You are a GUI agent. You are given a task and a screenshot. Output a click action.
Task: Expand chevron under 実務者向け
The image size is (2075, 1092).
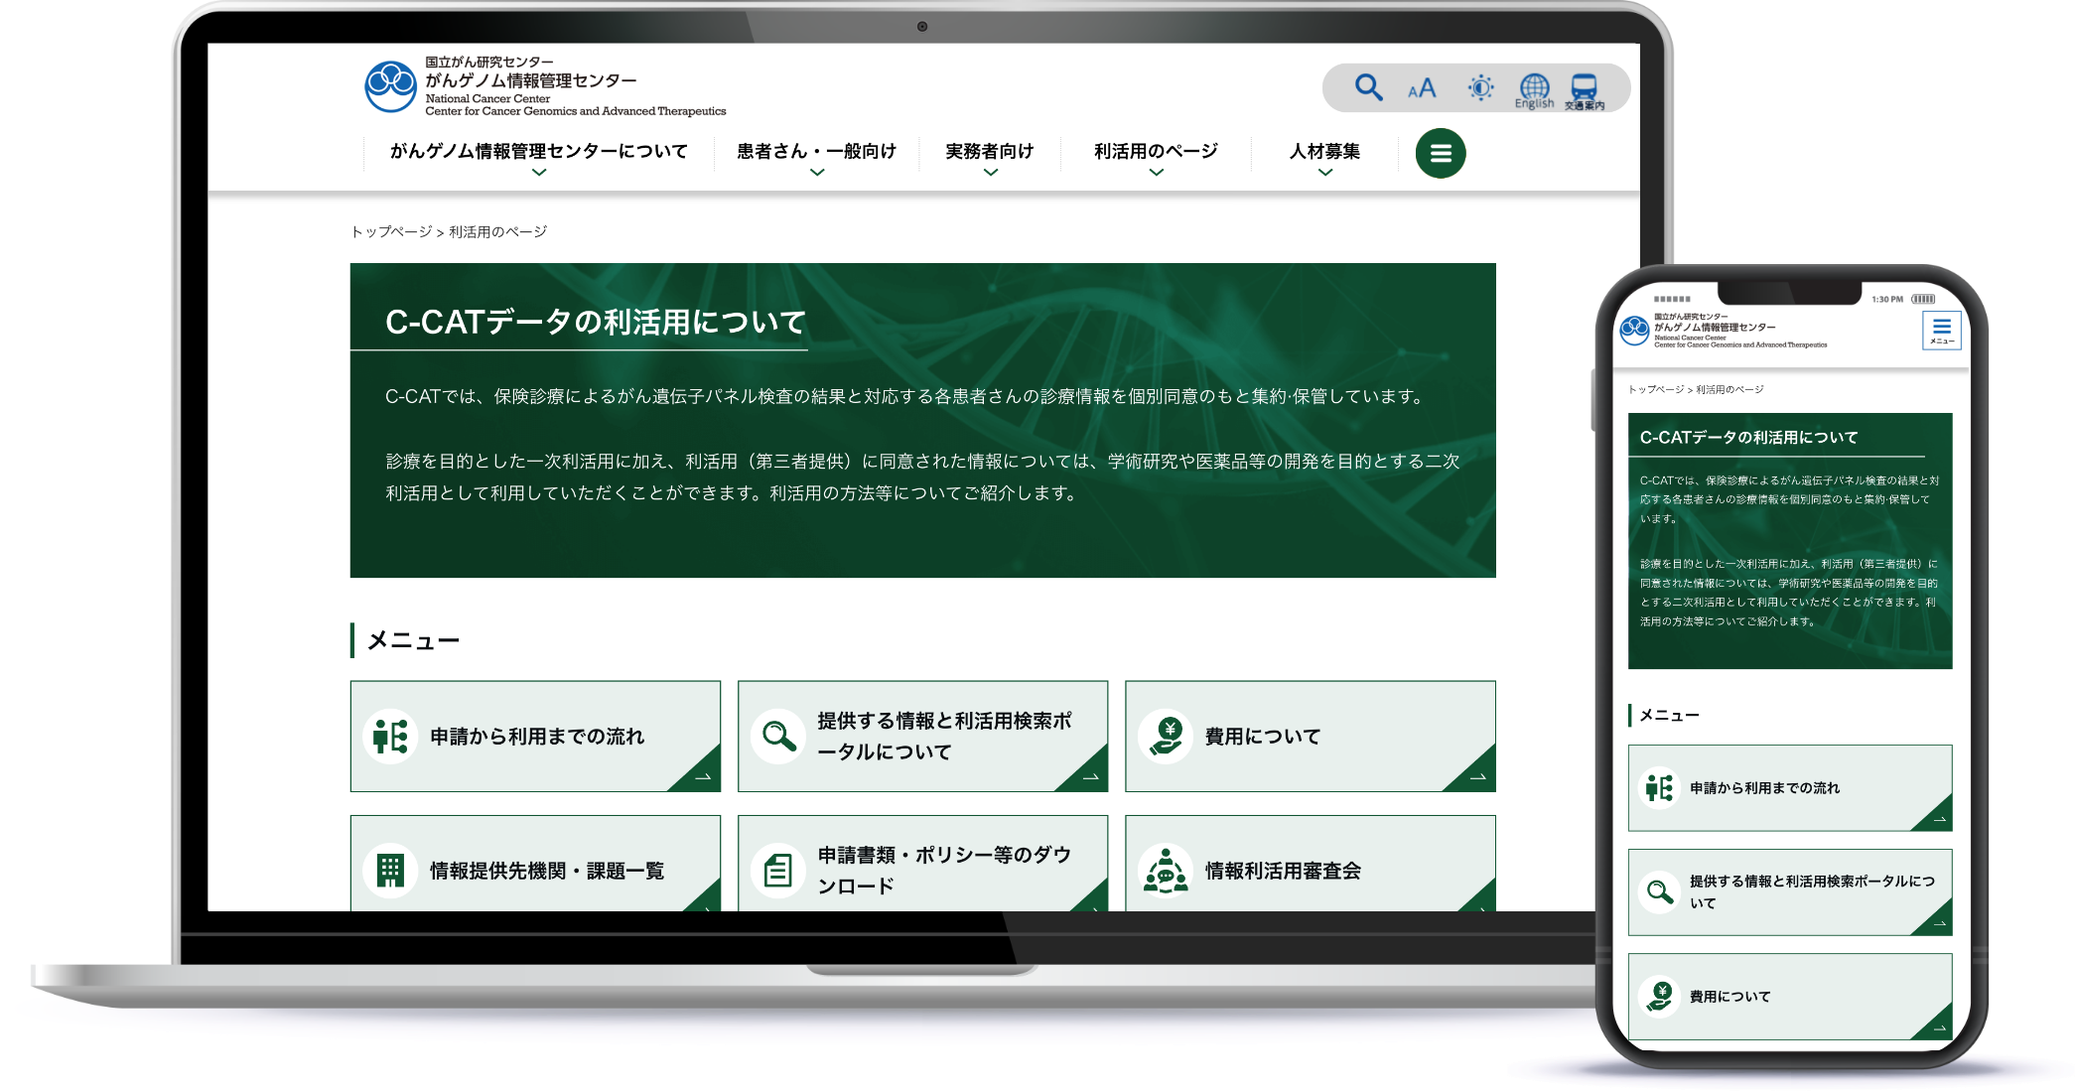tap(991, 173)
